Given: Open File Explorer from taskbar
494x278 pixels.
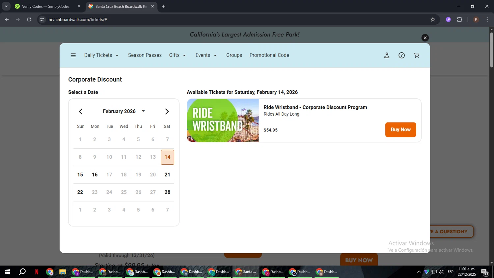Looking at the screenshot, I should coord(63,272).
